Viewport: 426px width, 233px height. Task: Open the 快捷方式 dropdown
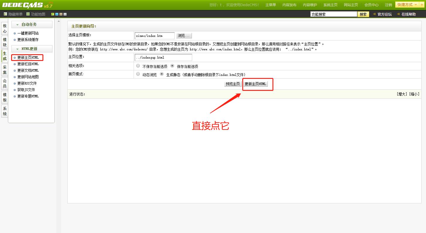(x=407, y=5)
